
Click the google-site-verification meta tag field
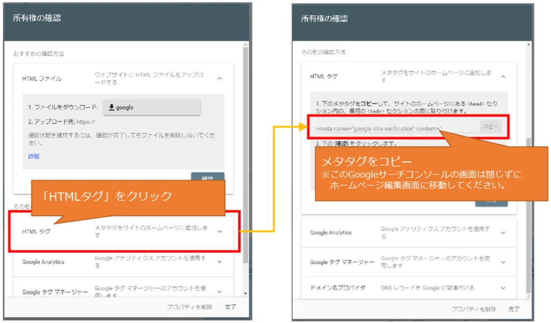tap(393, 127)
